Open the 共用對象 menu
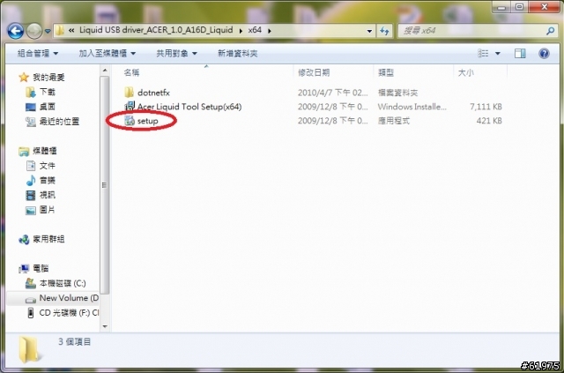564x373 pixels. click(176, 54)
